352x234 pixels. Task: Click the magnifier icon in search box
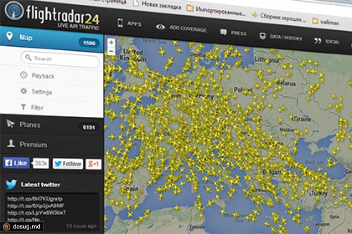tap(28, 57)
